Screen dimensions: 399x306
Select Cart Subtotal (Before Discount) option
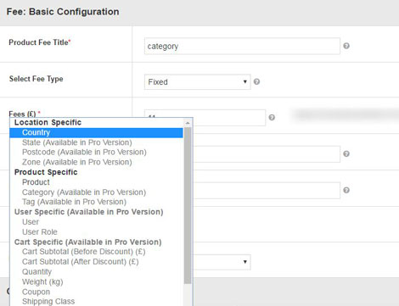coord(84,252)
